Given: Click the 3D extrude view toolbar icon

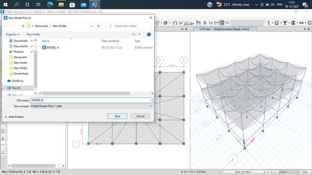Looking at the screenshot, I should (x=165, y=23).
